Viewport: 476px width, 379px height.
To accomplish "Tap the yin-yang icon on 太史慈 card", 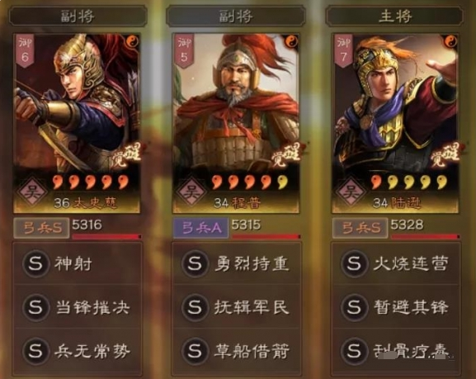I will [x=132, y=40].
